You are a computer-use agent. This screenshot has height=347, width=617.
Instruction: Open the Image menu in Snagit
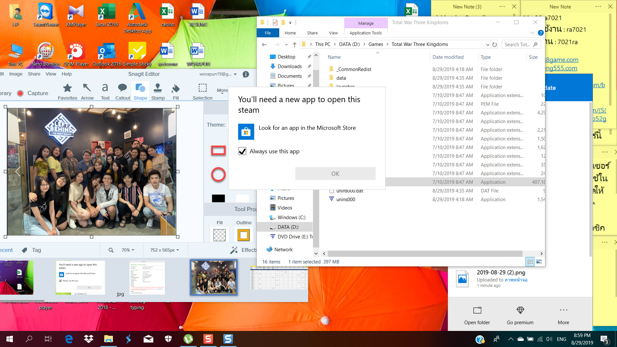[16, 74]
